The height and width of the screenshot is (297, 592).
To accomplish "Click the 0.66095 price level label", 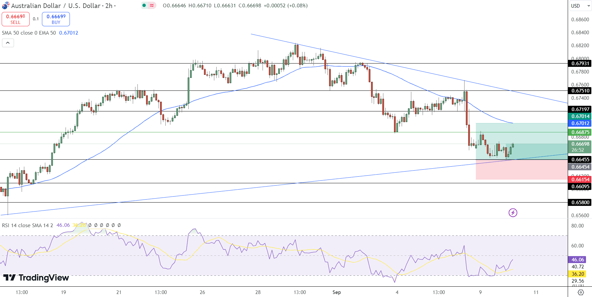I will point(580,187).
